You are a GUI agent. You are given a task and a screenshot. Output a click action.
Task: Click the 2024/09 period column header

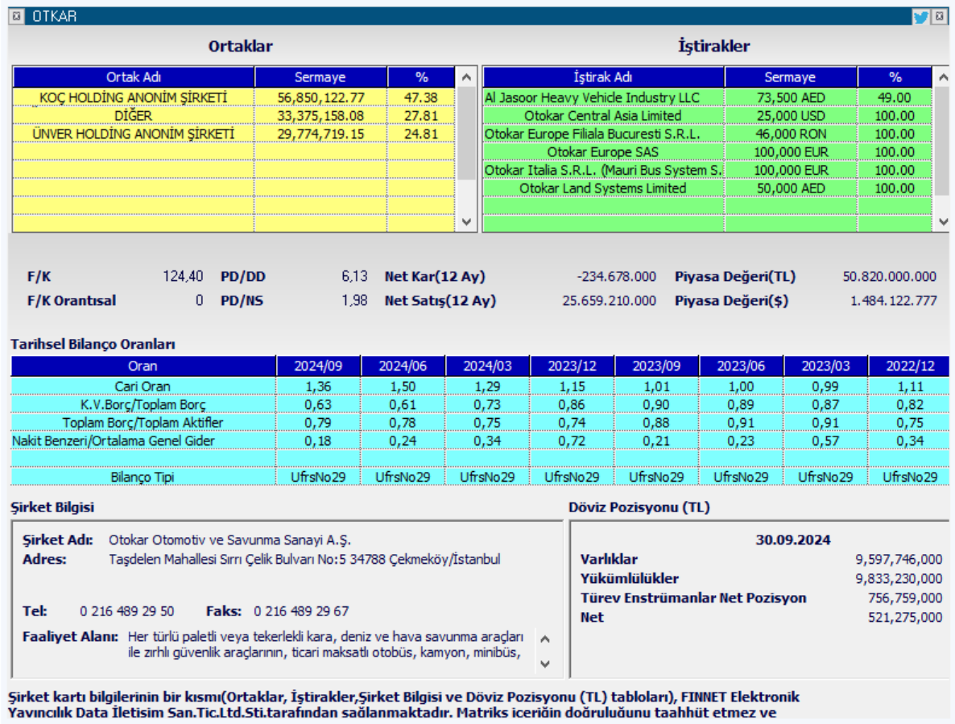[x=318, y=366]
